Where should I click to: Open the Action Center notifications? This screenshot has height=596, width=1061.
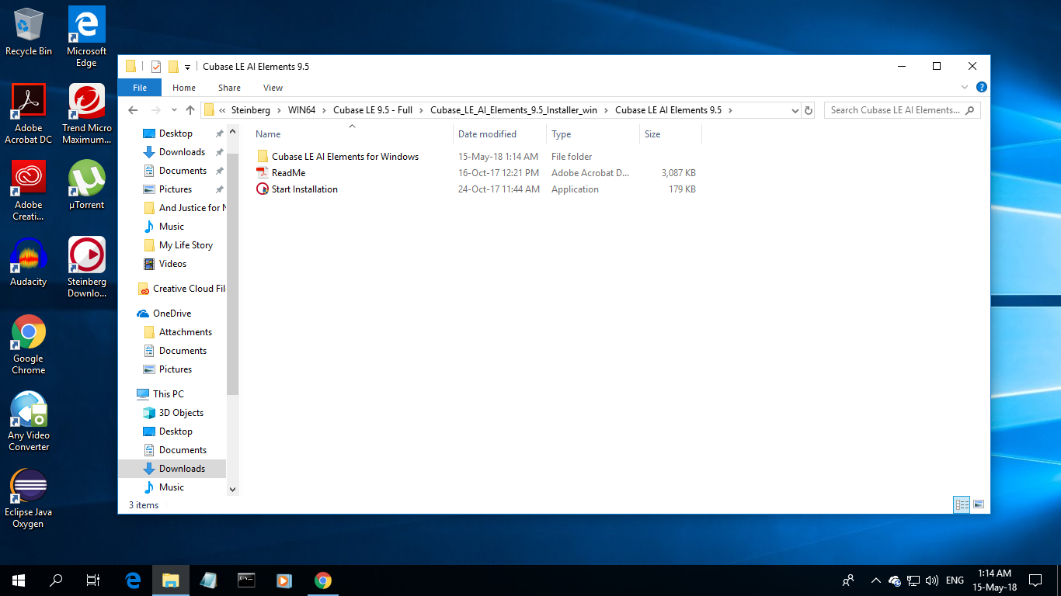(1035, 580)
